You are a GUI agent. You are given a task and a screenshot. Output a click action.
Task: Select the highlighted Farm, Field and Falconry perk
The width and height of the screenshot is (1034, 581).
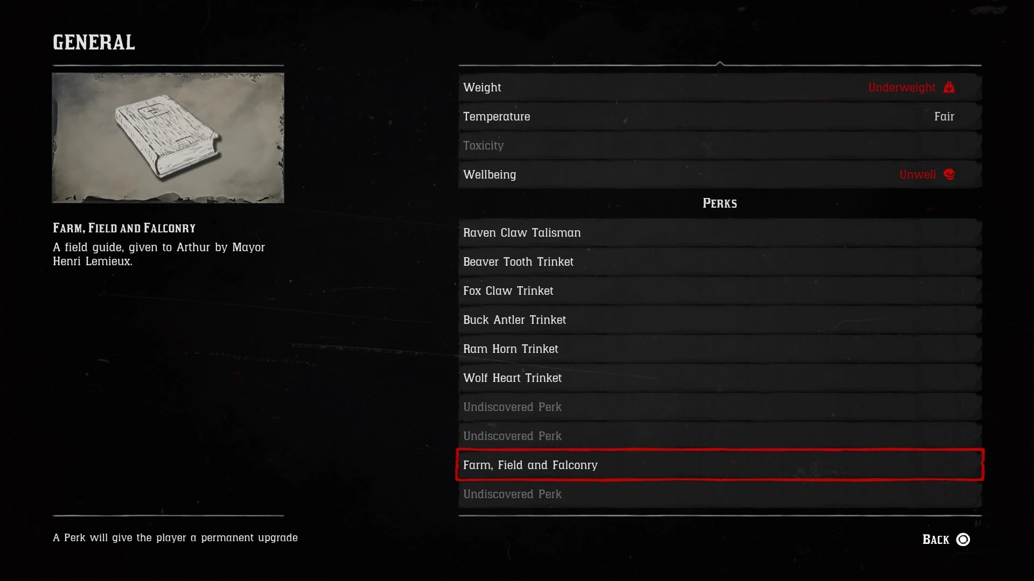coord(720,465)
